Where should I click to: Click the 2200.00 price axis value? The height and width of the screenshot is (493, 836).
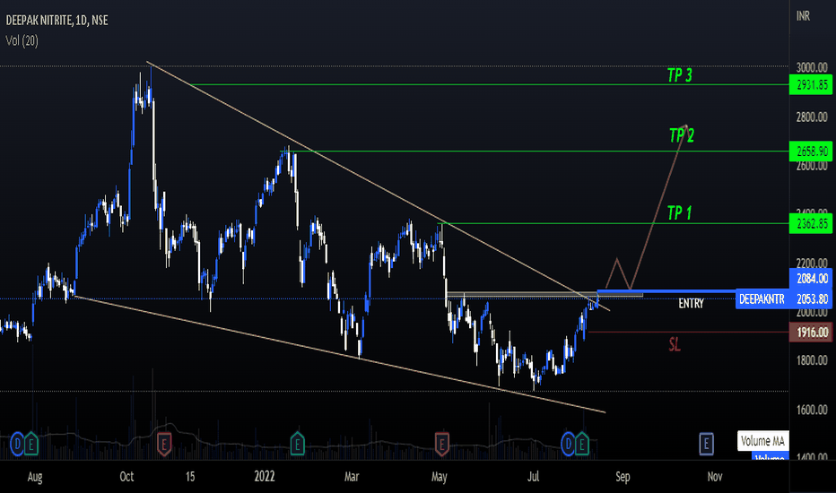(812, 263)
